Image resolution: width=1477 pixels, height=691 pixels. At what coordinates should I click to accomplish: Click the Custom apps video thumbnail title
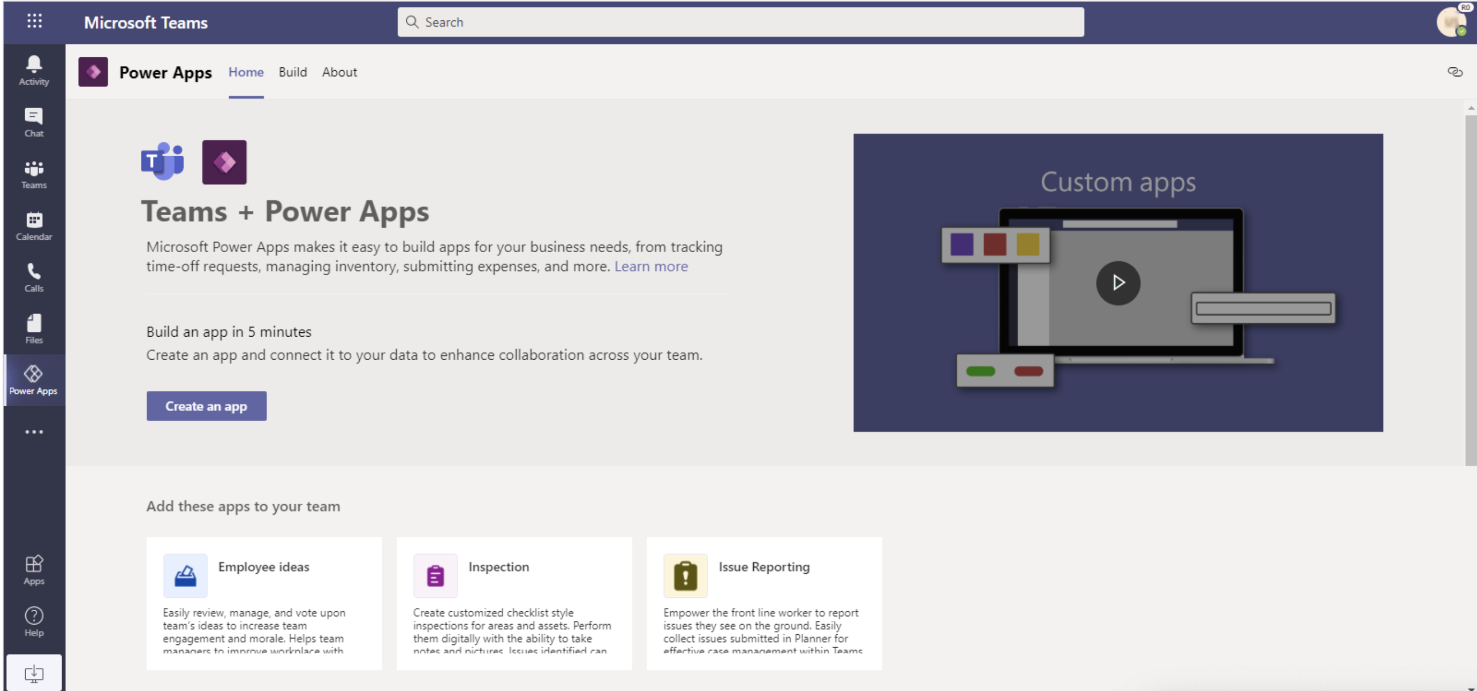(x=1117, y=182)
